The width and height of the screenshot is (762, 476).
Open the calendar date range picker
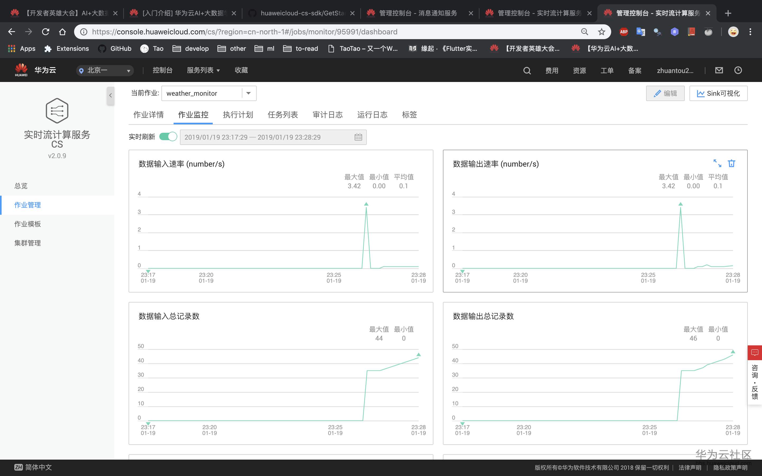358,137
